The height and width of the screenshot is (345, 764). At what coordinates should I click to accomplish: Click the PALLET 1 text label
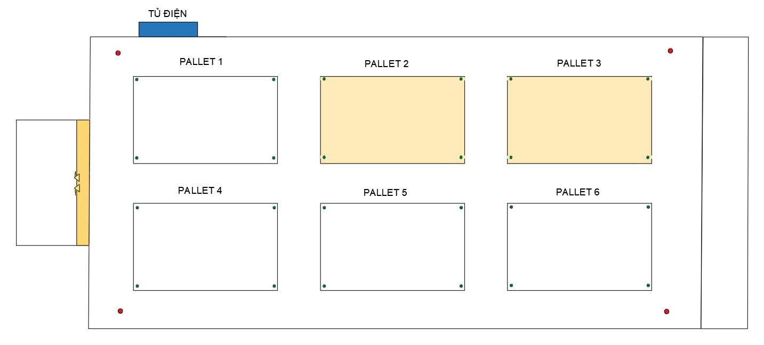click(201, 61)
